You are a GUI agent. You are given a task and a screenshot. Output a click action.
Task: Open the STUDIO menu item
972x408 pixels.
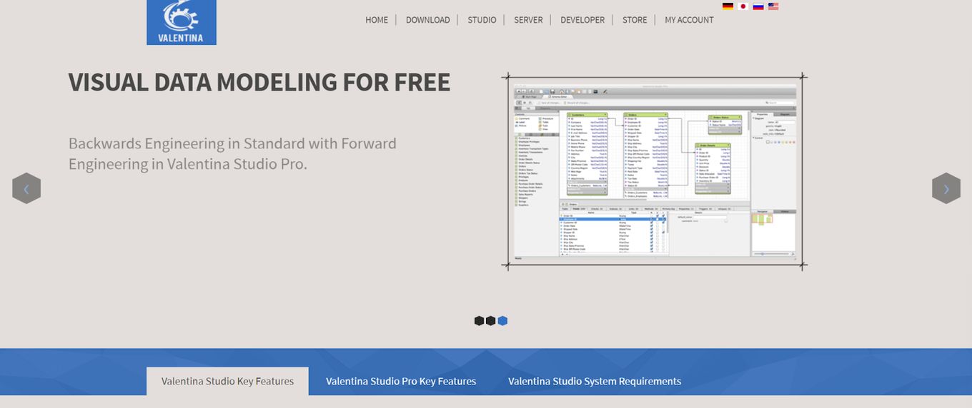pyautogui.click(x=482, y=20)
